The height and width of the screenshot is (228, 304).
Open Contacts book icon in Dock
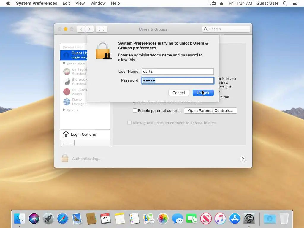[x=91, y=218]
